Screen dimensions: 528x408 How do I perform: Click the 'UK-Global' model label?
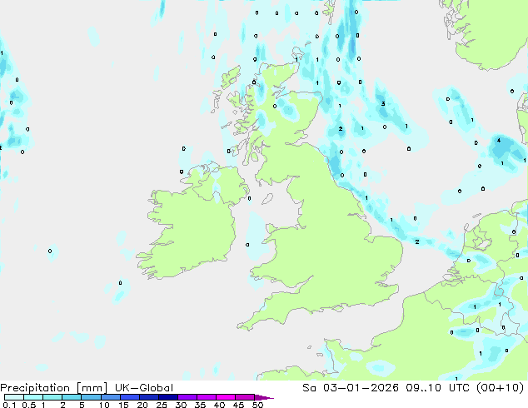[144, 388]
